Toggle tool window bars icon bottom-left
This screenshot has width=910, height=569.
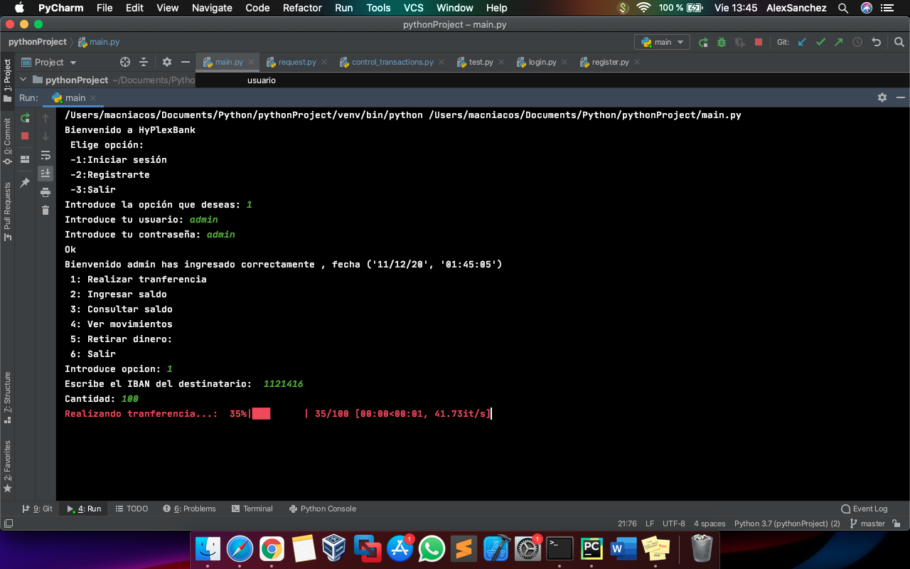(8, 523)
